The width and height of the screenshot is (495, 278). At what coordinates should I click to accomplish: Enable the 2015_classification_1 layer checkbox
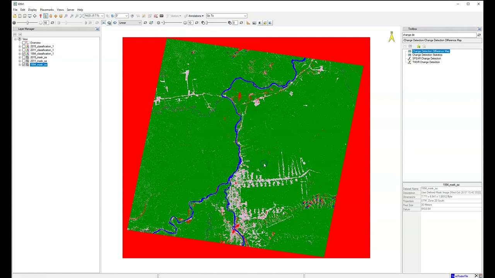tap(24, 46)
